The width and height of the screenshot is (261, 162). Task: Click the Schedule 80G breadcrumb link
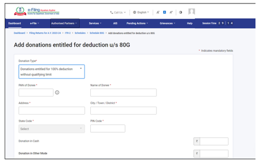(97, 33)
